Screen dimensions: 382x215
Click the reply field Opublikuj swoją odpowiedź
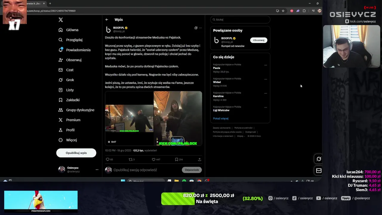[x=135, y=170]
